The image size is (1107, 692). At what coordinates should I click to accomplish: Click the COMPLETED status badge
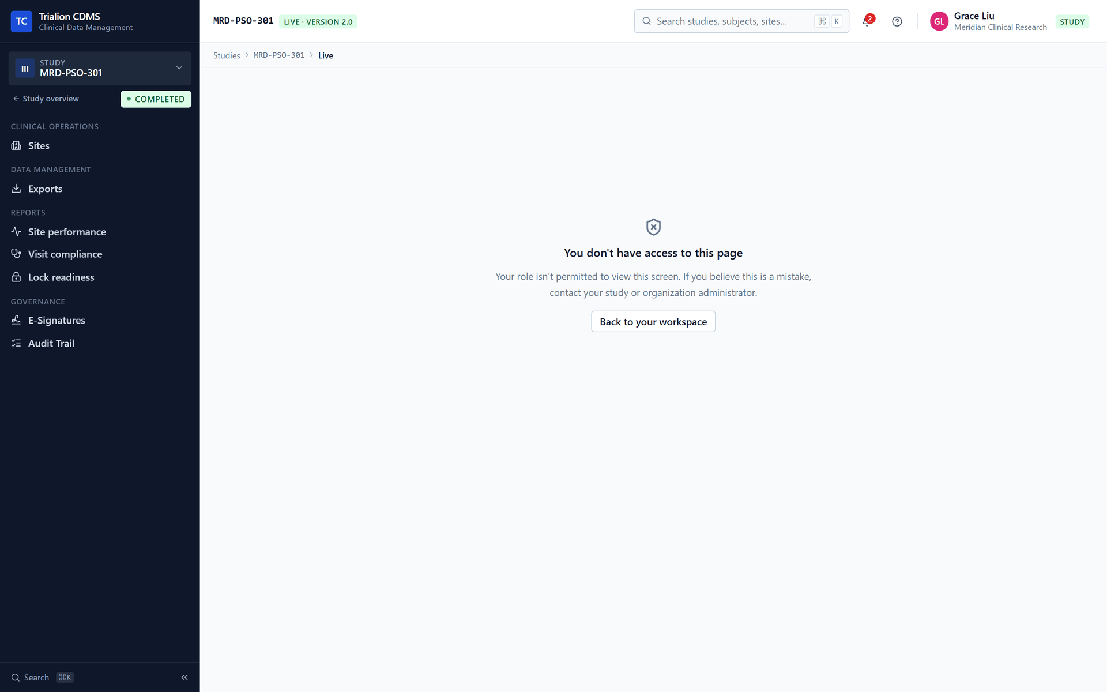156,99
